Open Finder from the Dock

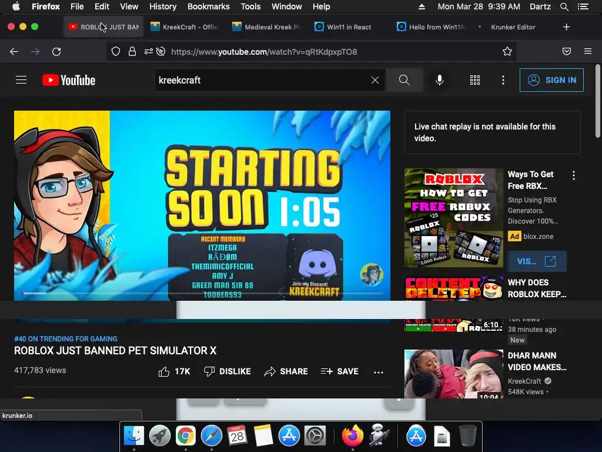[x=133, y=436]
